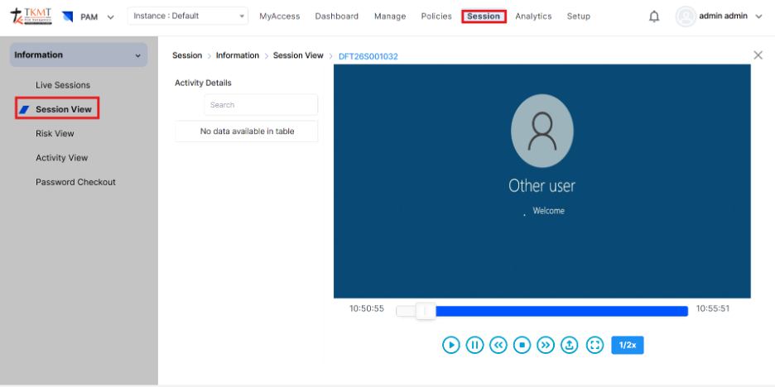Open the Analytics menu
Screen dimensions: 775x387
pyautogui.click(x=533, y=17)
